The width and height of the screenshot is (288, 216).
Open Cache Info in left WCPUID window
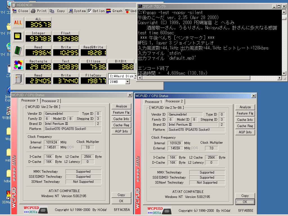121,119
